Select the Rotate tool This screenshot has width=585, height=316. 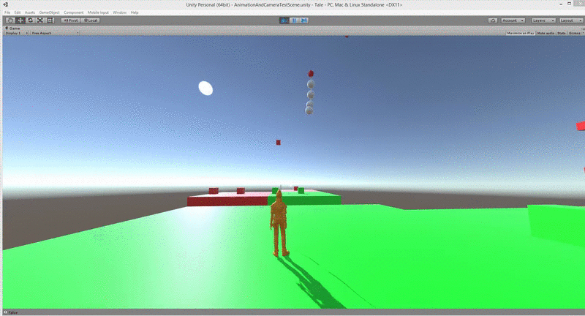pyautogui.click(x=30, y=20)
